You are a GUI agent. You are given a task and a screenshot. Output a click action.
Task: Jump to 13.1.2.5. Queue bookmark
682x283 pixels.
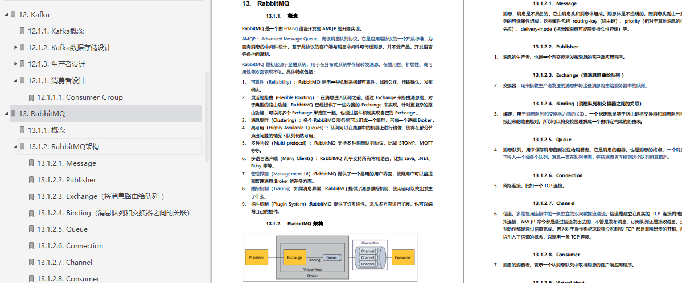pyautogui.click(x=62, y=229)
